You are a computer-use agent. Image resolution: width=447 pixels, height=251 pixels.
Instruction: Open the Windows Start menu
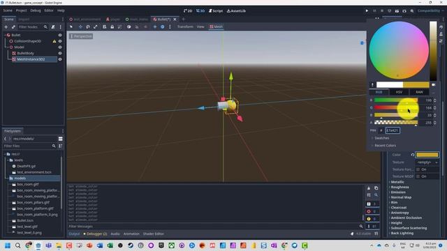click(8, 245)
